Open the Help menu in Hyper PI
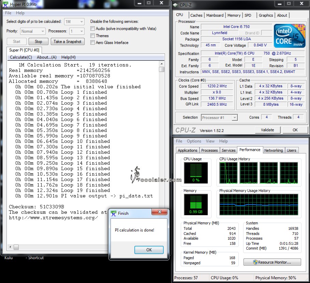The height and width of the screenshot is (283, 310). [20, 13]
